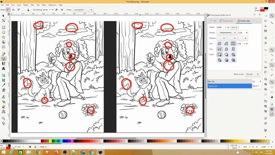This screenshot has width=275, height=155.
Task: Open the end Markers dropdown
Action: [243, 38]
